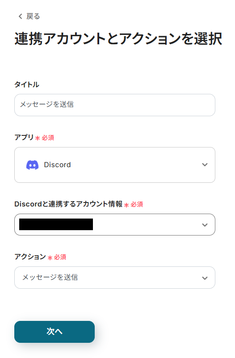Focus the タイトル text input field

(x=115, y=105)
